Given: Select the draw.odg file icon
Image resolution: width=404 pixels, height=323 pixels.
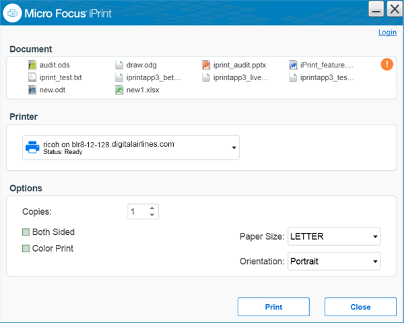Looking at the screenshot, I should click(119, 65).
